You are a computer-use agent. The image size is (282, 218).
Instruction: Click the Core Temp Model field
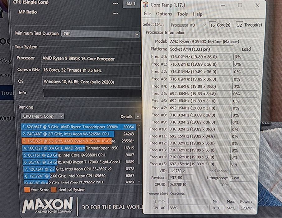(214, 42)
